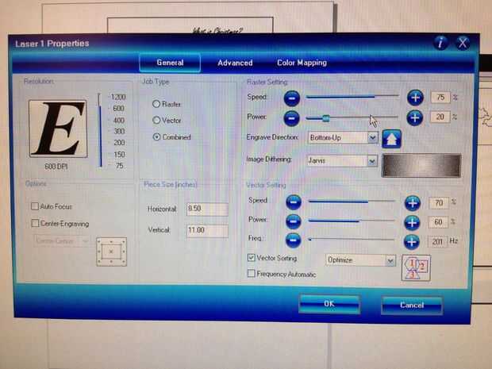Switch to the General tab
The width and height of the screenshot is (492, 369).
[170, 63]
